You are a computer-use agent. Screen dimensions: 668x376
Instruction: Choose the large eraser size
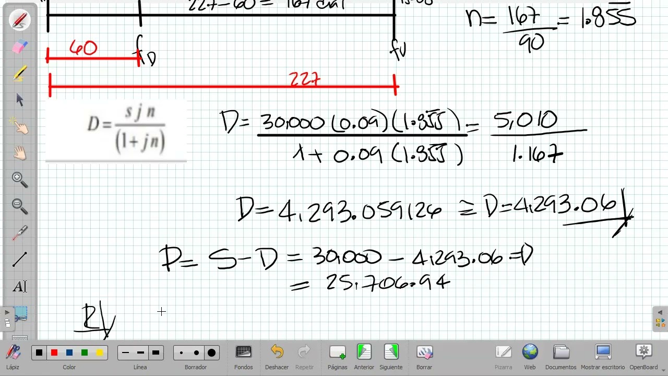click(211, 353)
